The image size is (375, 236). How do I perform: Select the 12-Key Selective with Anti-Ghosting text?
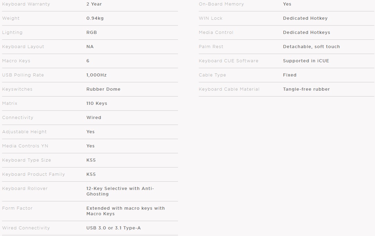pos(120,191)
